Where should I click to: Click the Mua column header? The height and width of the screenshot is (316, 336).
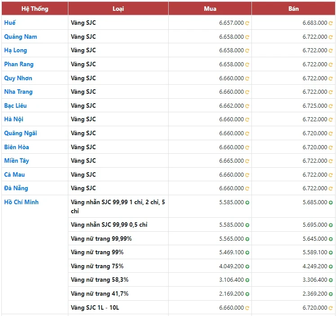click(210, 9)
